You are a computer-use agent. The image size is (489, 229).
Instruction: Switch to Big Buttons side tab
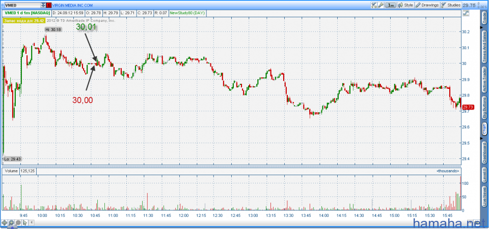tap(484, 108)
